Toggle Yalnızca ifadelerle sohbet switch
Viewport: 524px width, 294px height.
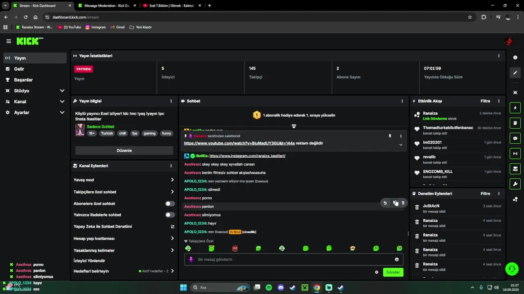tap(169, 215)
